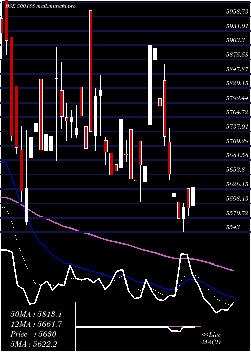Click the 5681.58 price axis label
This screenshot has height=352, width=251.
(237, 155)
